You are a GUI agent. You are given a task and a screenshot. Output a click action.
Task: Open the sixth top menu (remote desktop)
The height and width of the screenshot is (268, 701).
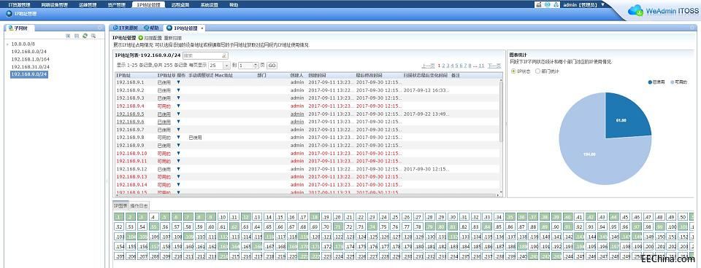180,5
